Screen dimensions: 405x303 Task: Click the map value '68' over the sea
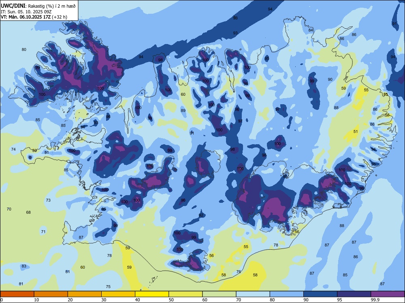point(28,213)
